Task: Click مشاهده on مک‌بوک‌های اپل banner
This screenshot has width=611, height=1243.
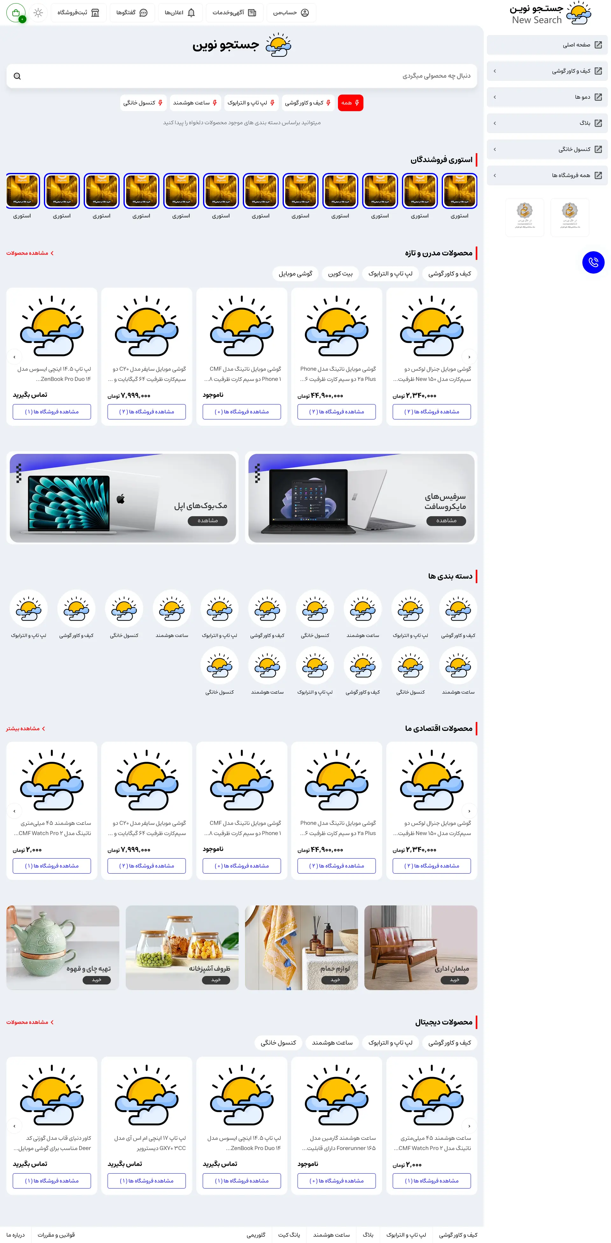Action: tap(207, 521)
